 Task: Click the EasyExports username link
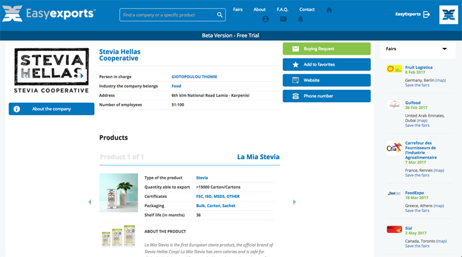click(408, 14)
